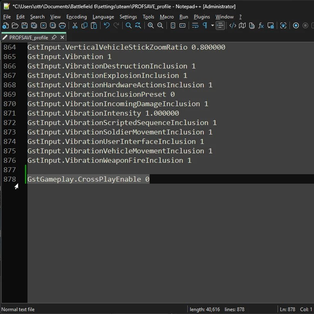
Task: Open the Document Map icon
Action: pos(242,25)
